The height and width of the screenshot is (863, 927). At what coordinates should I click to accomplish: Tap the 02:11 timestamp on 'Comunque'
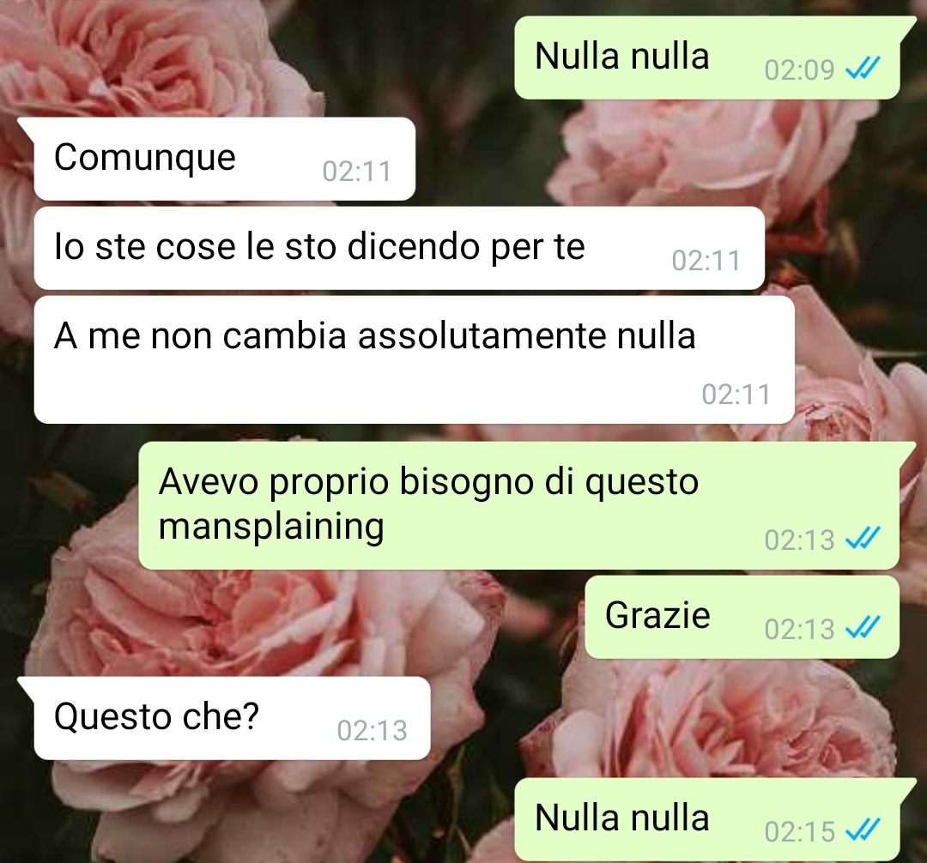coord(356,172)
